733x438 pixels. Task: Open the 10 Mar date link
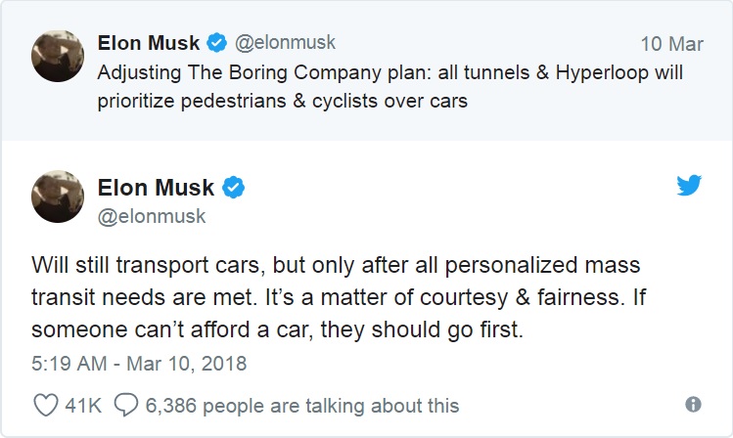(x=671, y=44)
